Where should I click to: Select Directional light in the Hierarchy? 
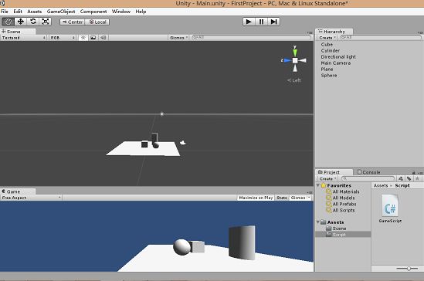pos(338,57)
